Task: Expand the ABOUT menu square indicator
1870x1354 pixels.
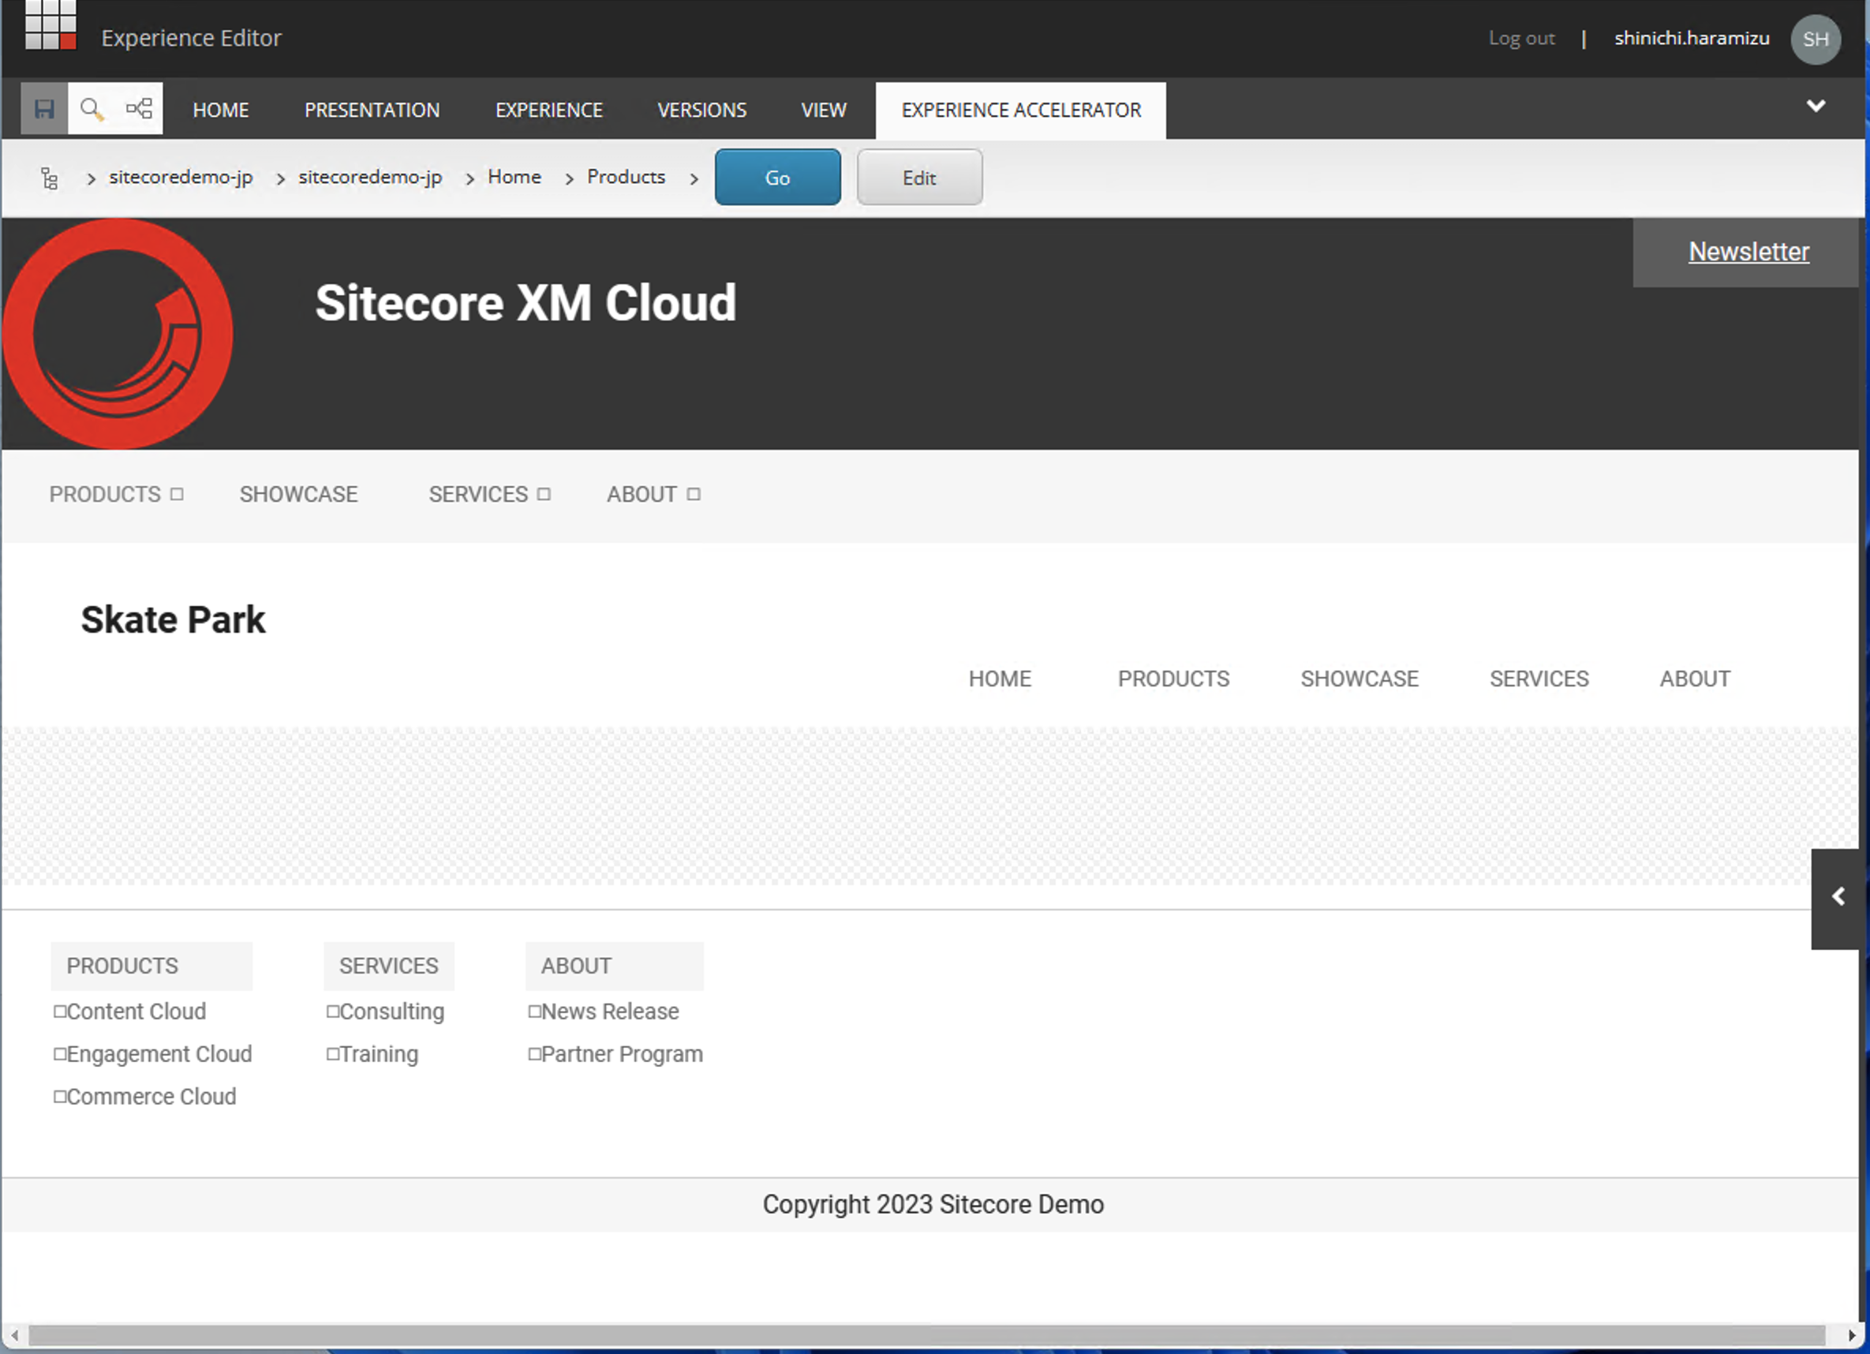Action: tap(694, 495)
